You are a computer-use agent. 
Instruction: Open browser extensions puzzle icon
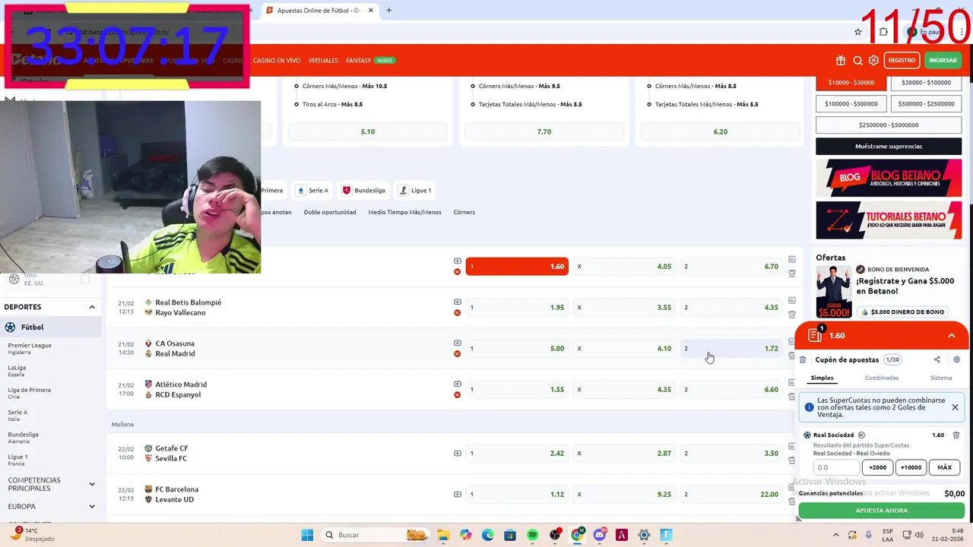point(883,32)
